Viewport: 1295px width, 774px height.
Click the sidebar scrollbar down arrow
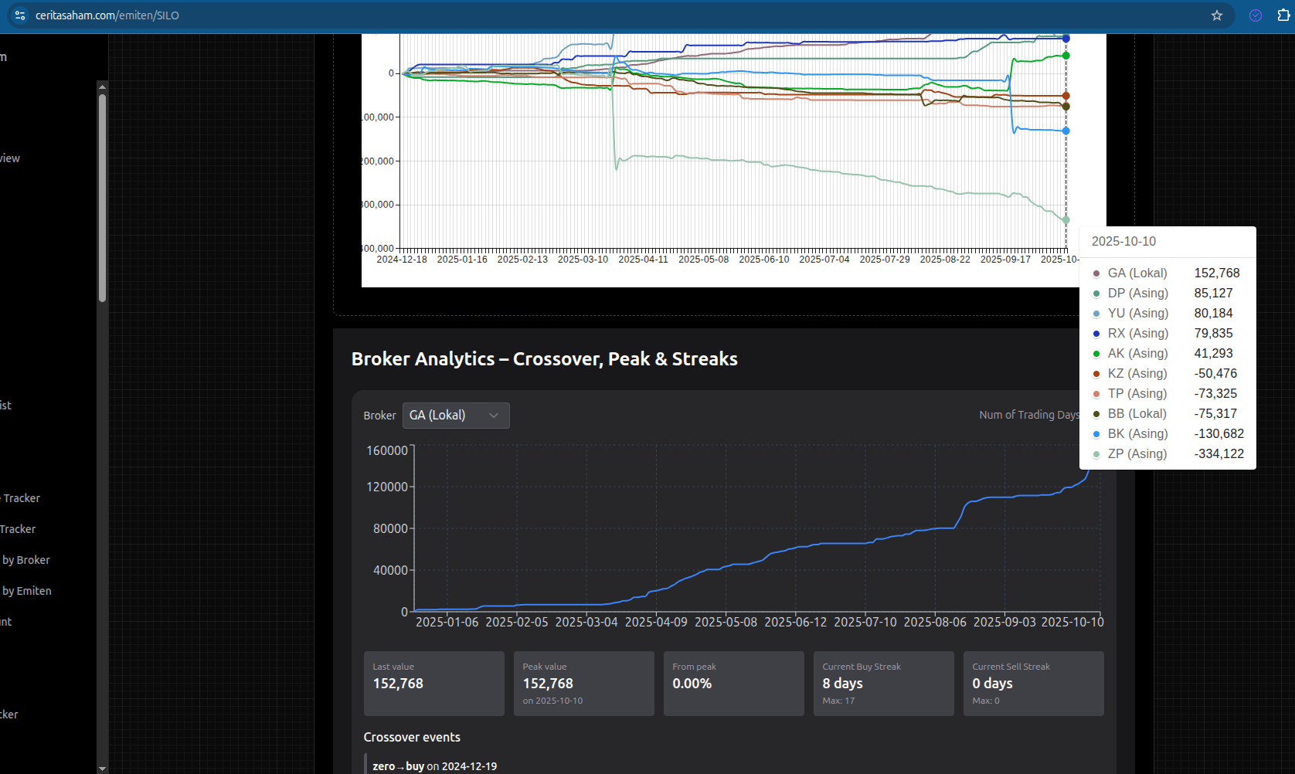(x=102, y=768)
